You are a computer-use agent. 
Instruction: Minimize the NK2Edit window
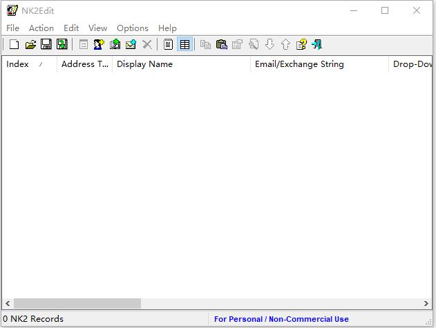click(354, 10)
